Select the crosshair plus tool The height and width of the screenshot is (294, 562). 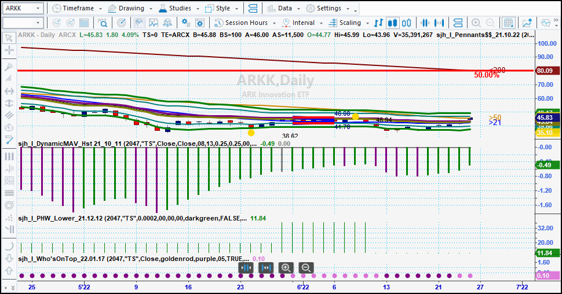click(x=9, y=50)
